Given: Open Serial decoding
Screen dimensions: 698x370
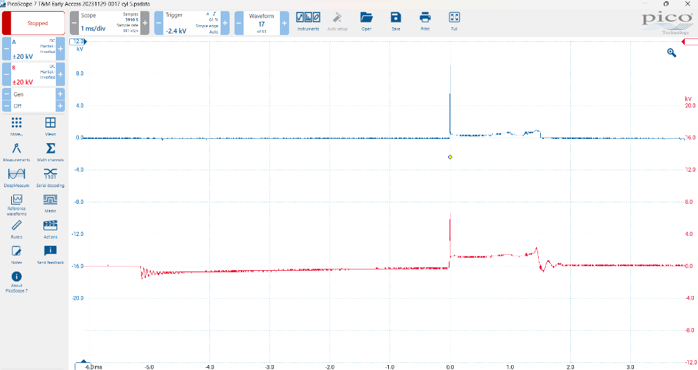Looking at the screenshot, I should coord(50,177).
